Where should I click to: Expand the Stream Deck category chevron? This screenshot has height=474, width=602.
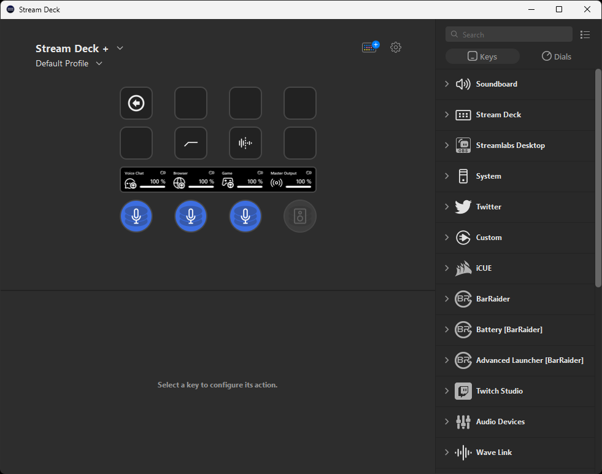click(447, 114)
